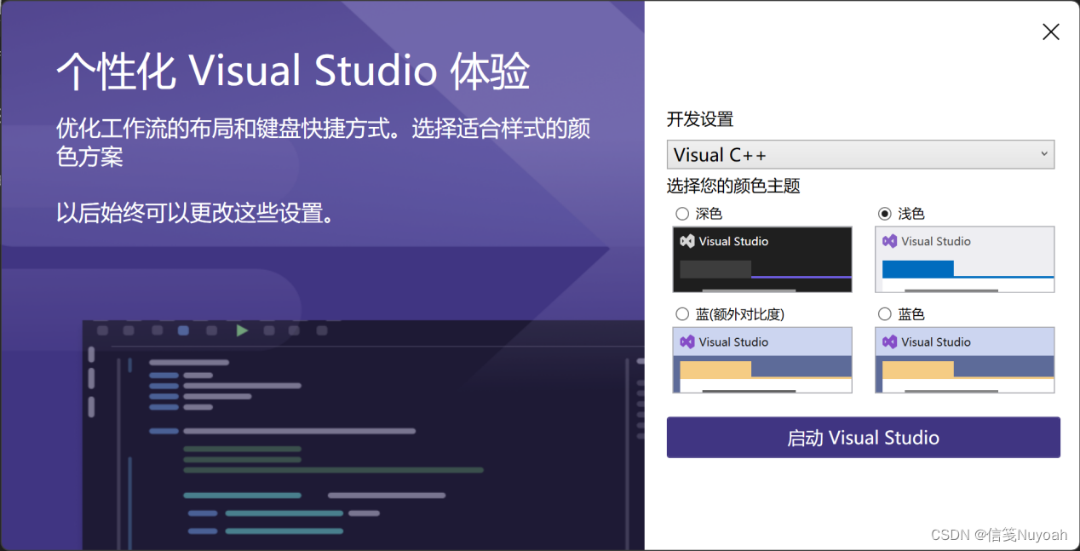Viewport: 1080px width, 551px height.
Task: Click the Visual Studio logo in dark preview
Action: tap(687, 241)
